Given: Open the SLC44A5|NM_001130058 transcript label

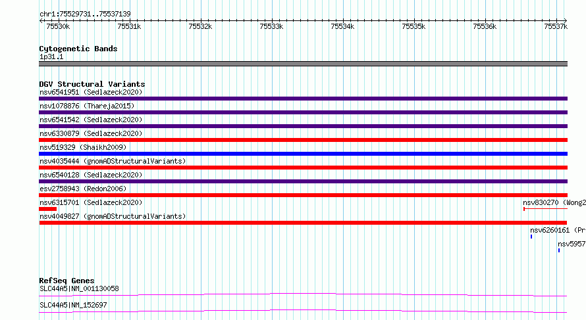Looking at the screenshot, I should click(x=79, y=288).
